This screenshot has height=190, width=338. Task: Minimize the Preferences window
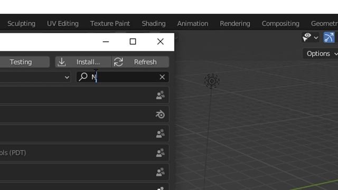point(106,42)
